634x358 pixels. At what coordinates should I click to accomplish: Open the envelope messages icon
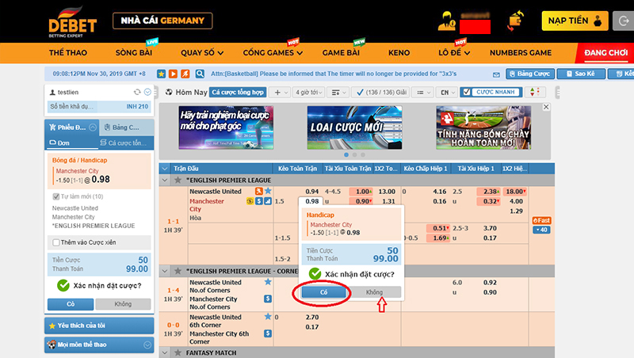496,74
